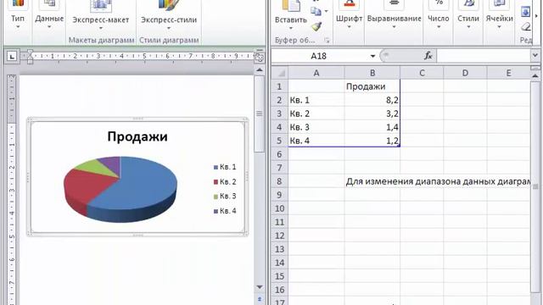Click the Copy icon in Excel clipboard group
The width and height of the screenshot is (543, 305).
pos(316,12)
